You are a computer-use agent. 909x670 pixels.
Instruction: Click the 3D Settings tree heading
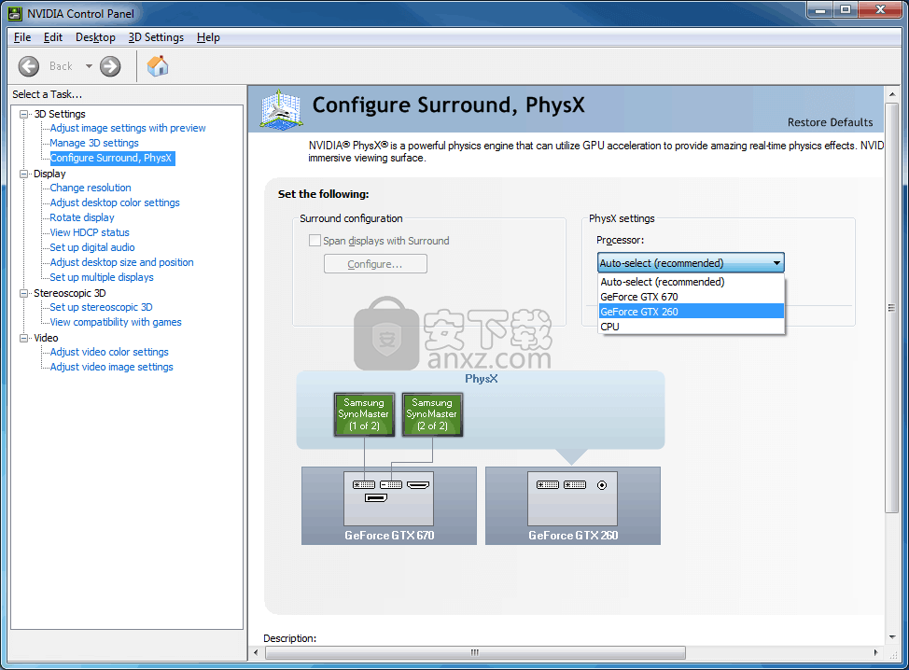pyautogui.click(x=60, y=114)
